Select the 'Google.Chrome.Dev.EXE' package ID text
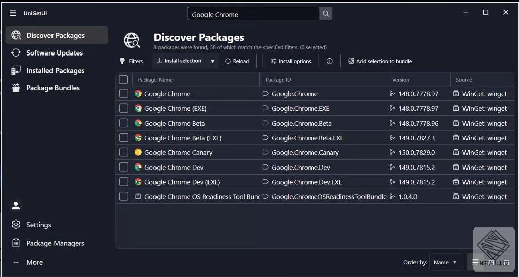 click(x=307, y=182)
